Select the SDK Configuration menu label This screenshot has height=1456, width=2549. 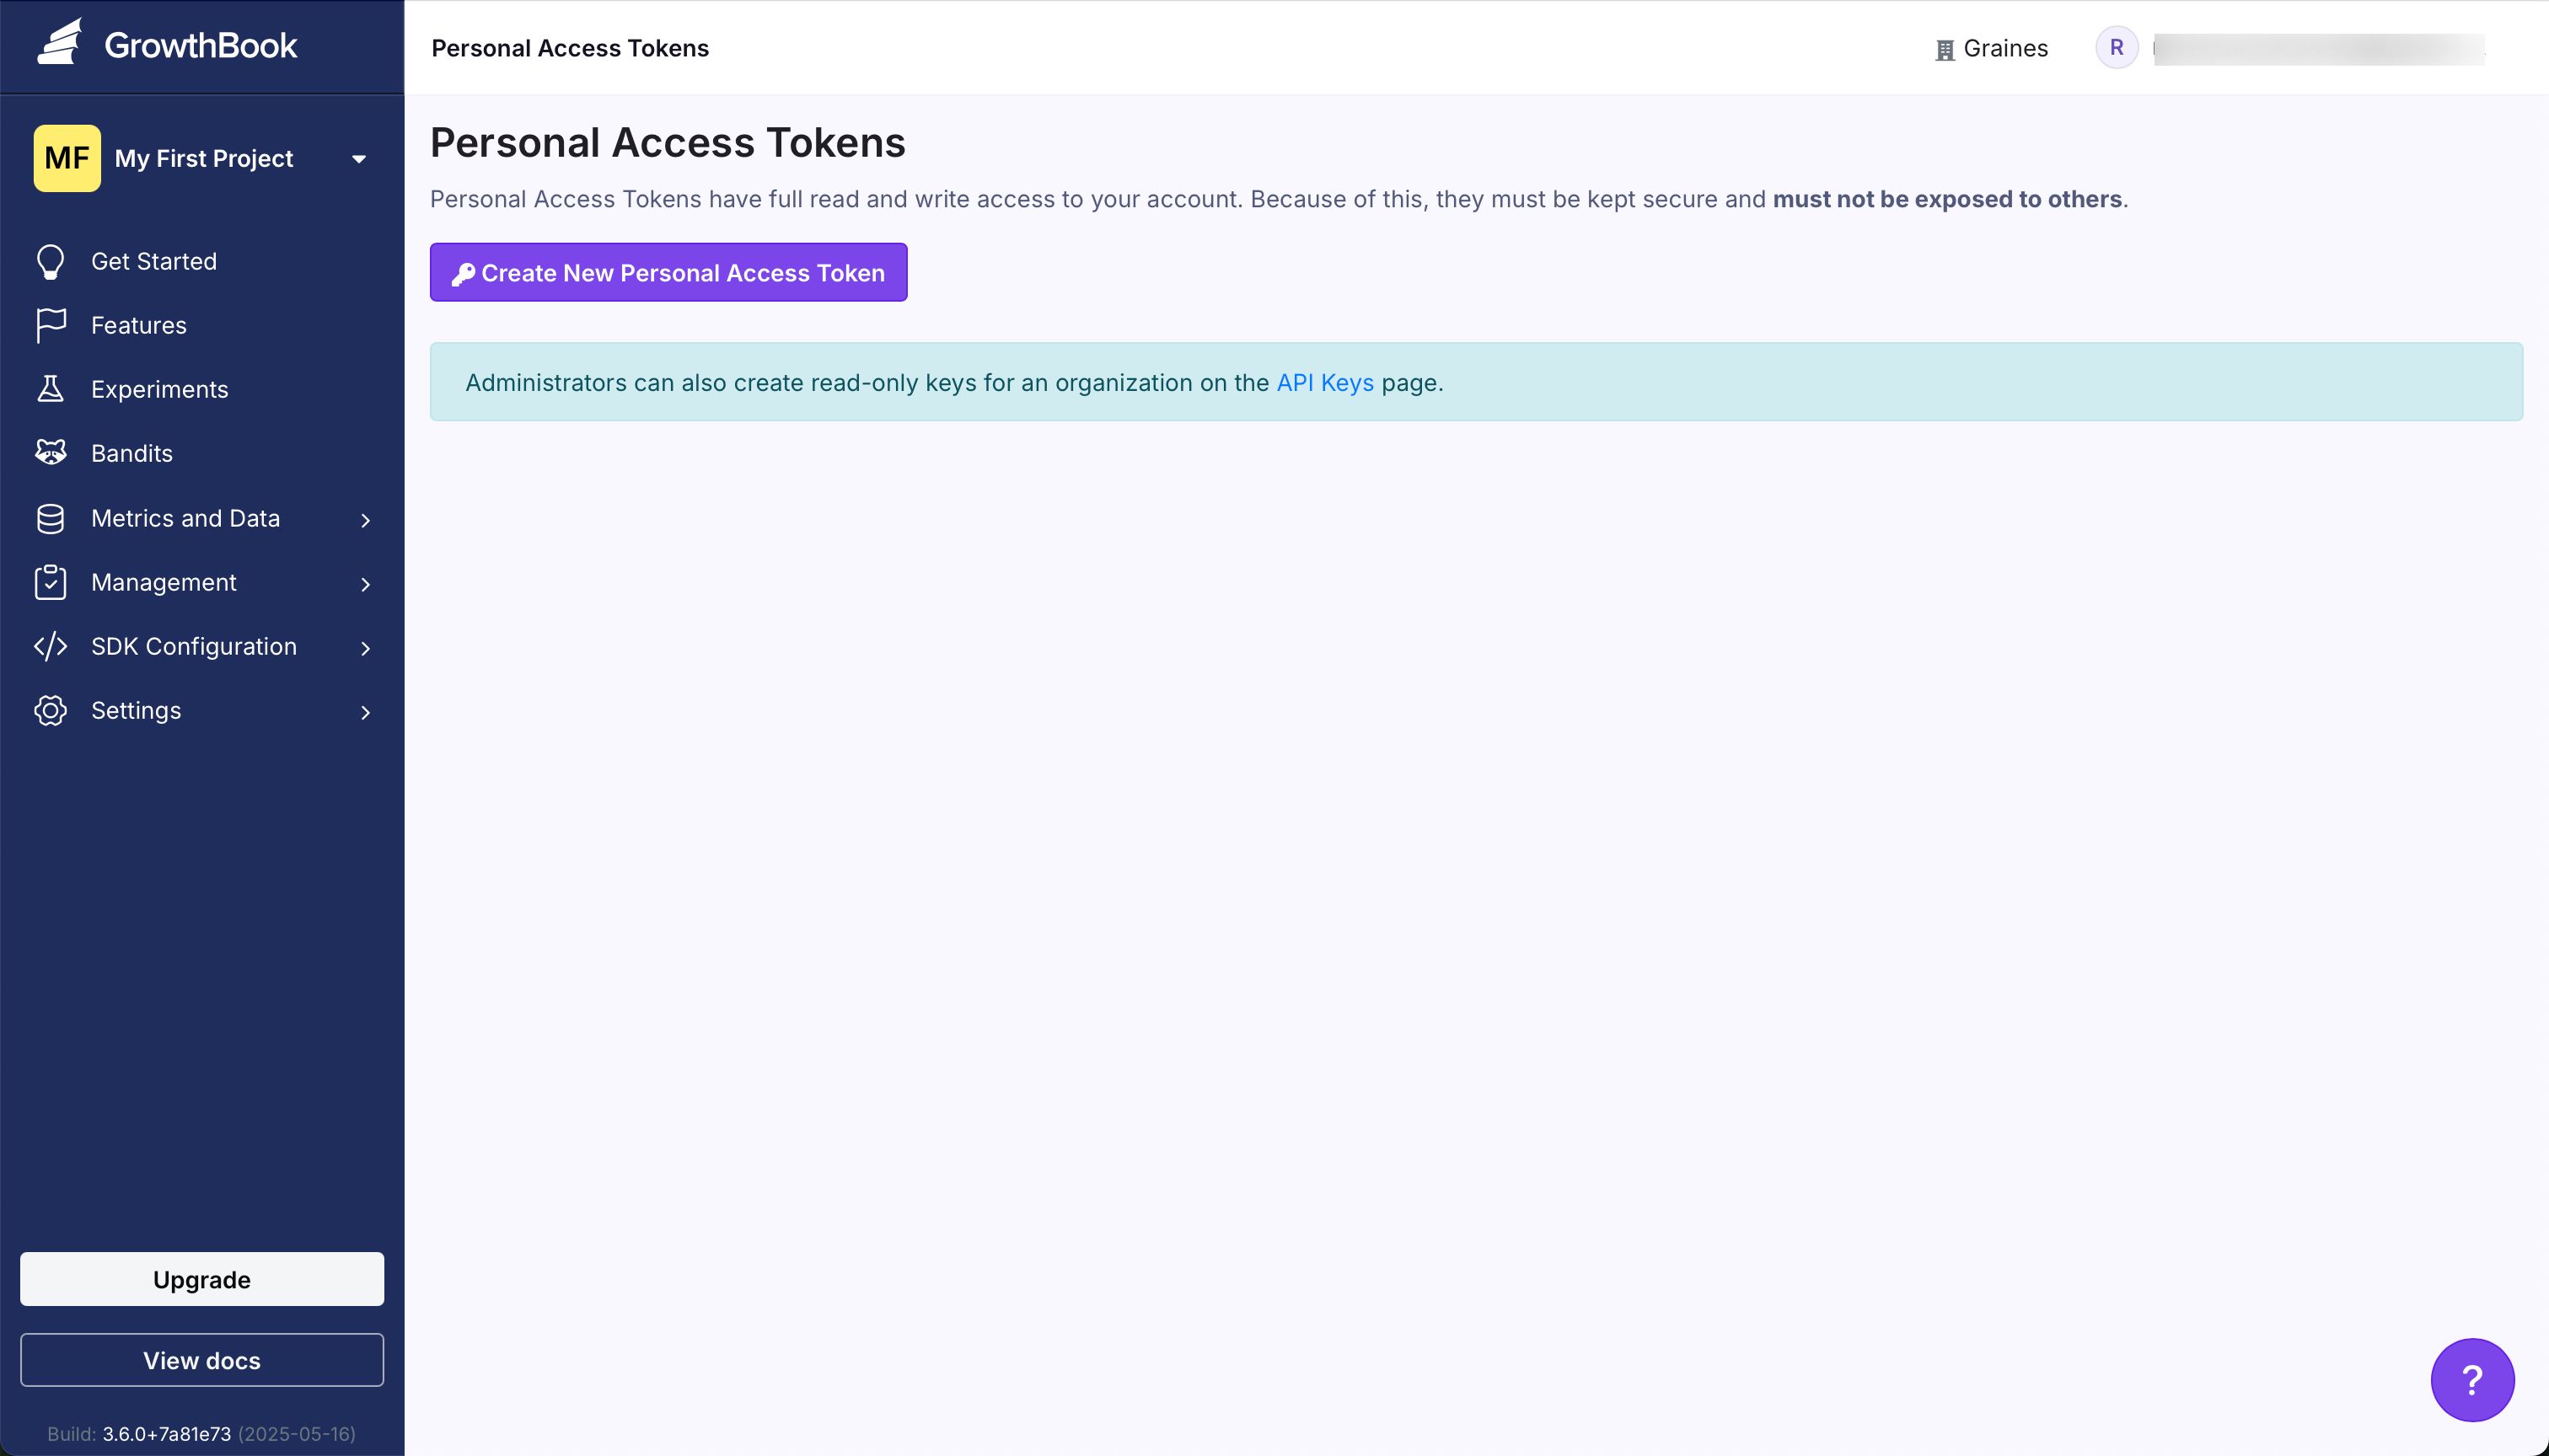(x=194, y=646)
